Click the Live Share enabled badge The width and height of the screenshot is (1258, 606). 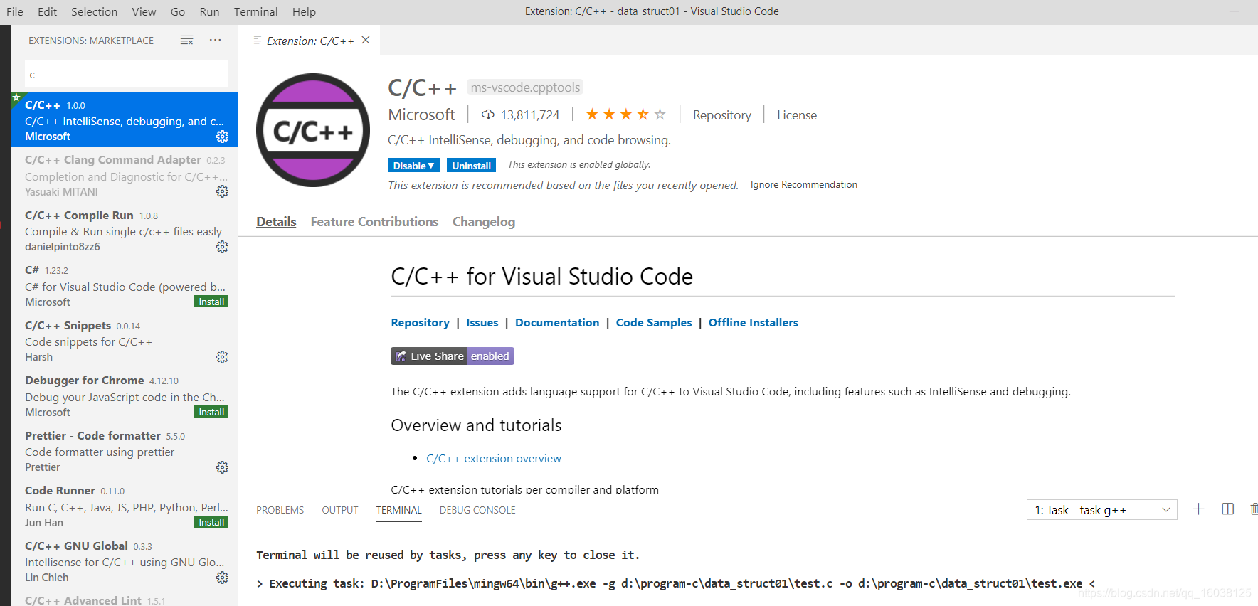click(453, 356)
